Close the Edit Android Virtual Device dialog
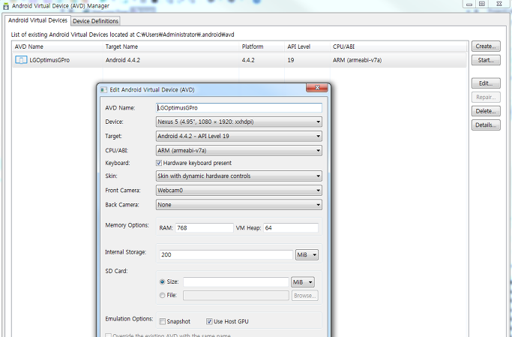The height and width of the screenshot is (337, 512). [x=317, y=88]
